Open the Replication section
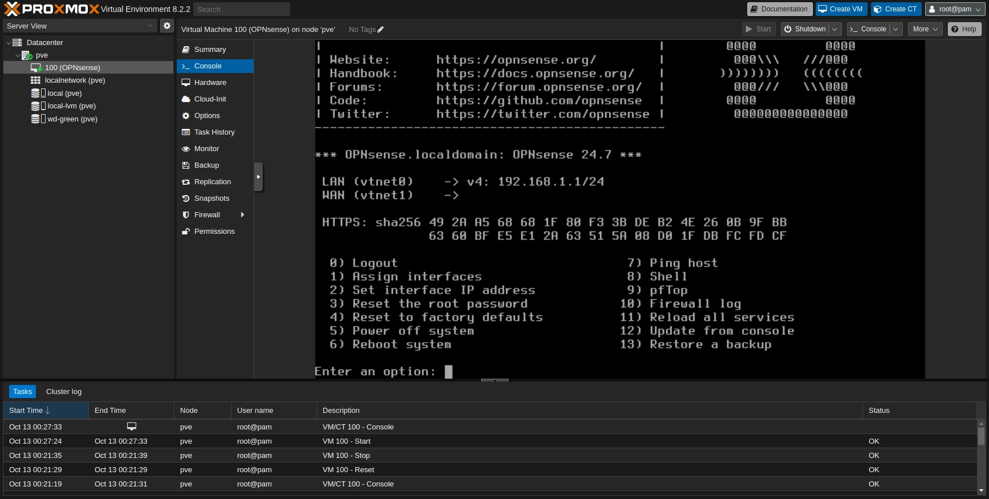 215,182
